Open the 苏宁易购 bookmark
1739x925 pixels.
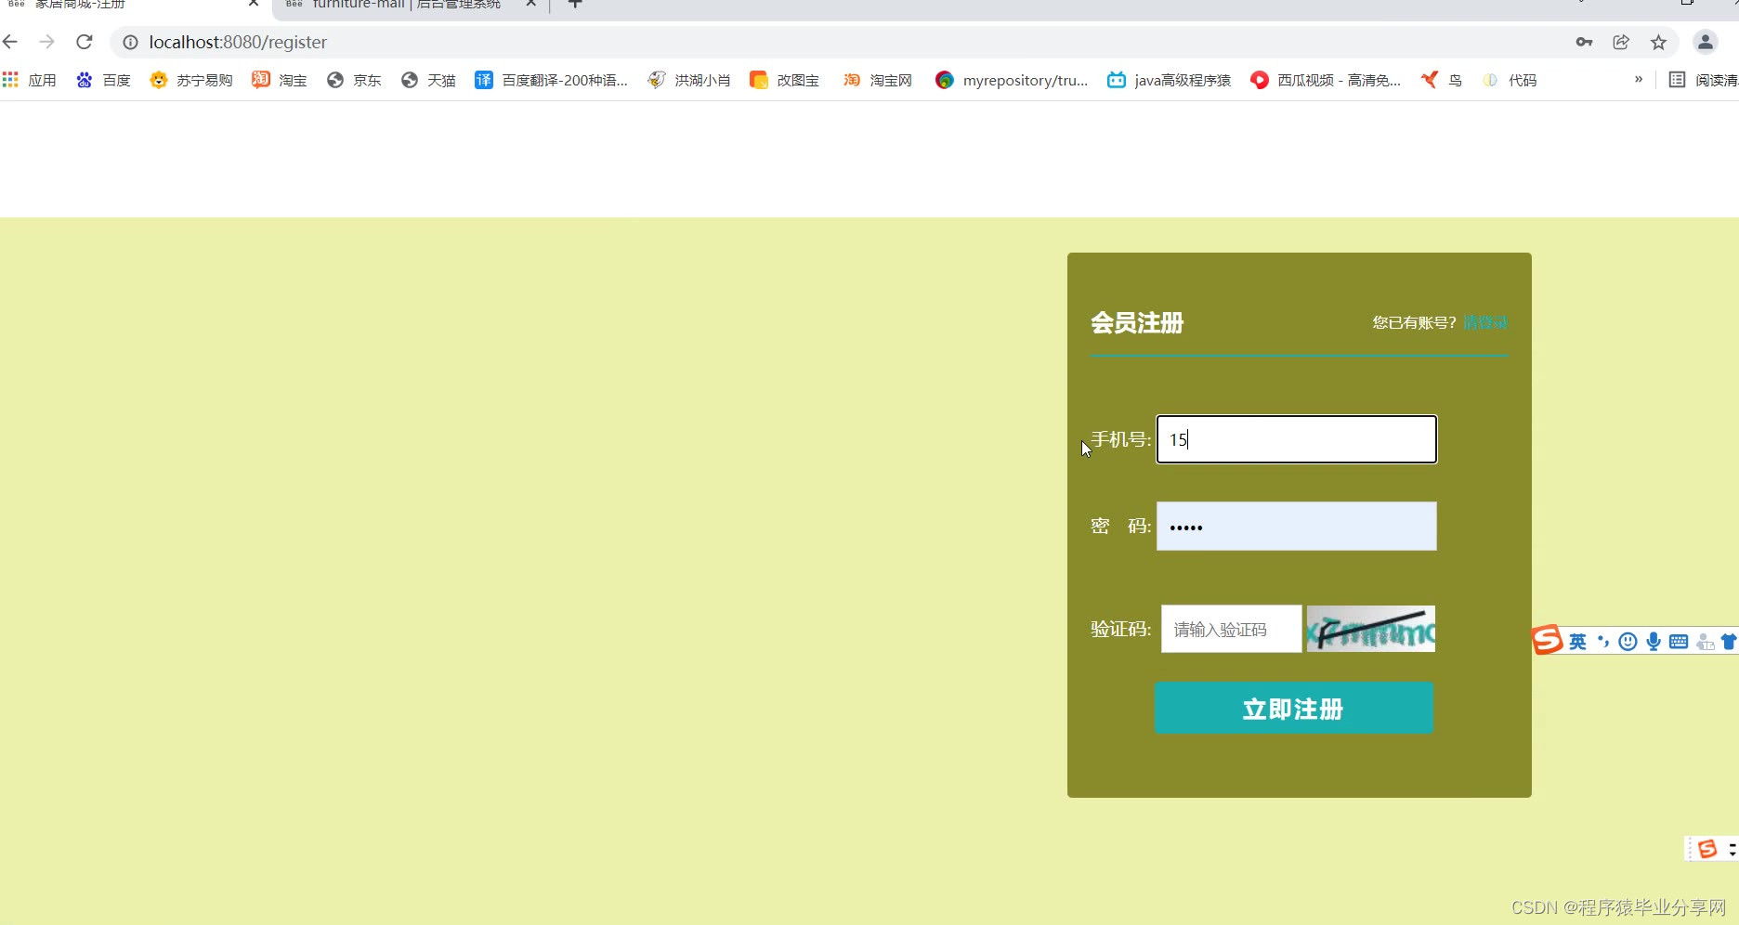191,80
